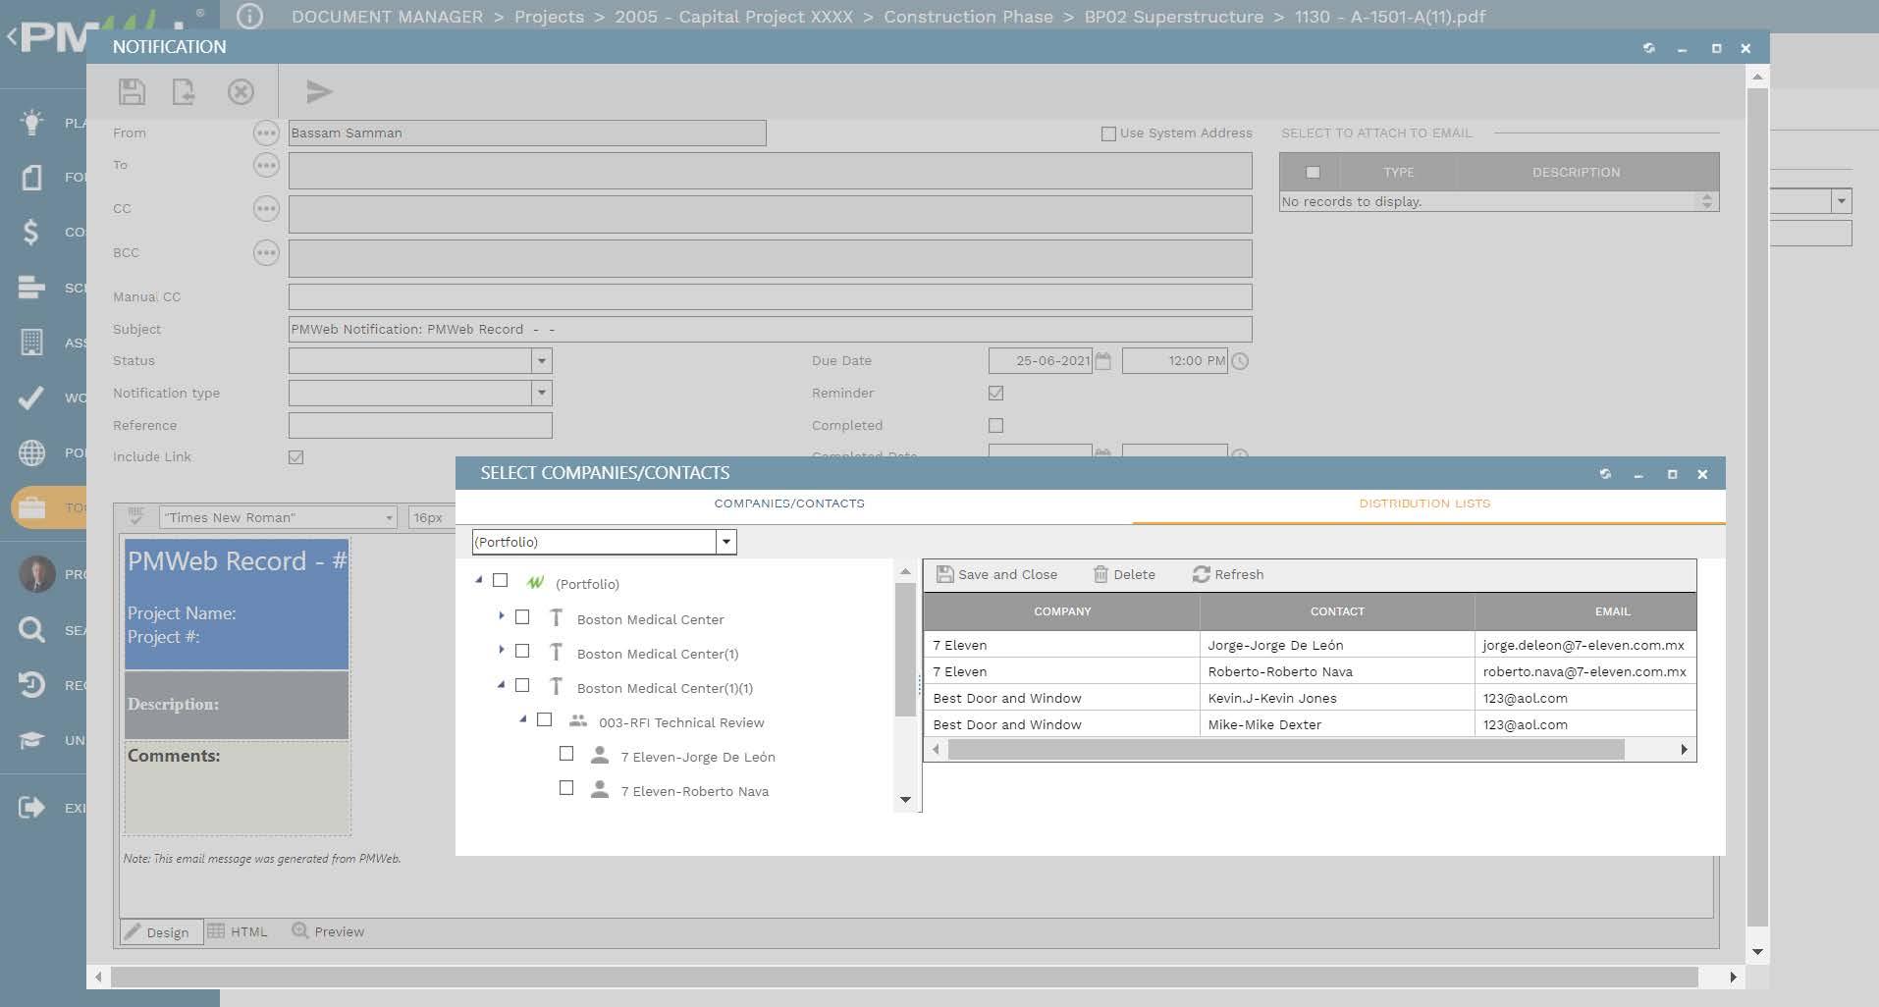The image size is (1879, 1007).
Task: Check the select-all box in attachments header
Action: [1313, 172]
